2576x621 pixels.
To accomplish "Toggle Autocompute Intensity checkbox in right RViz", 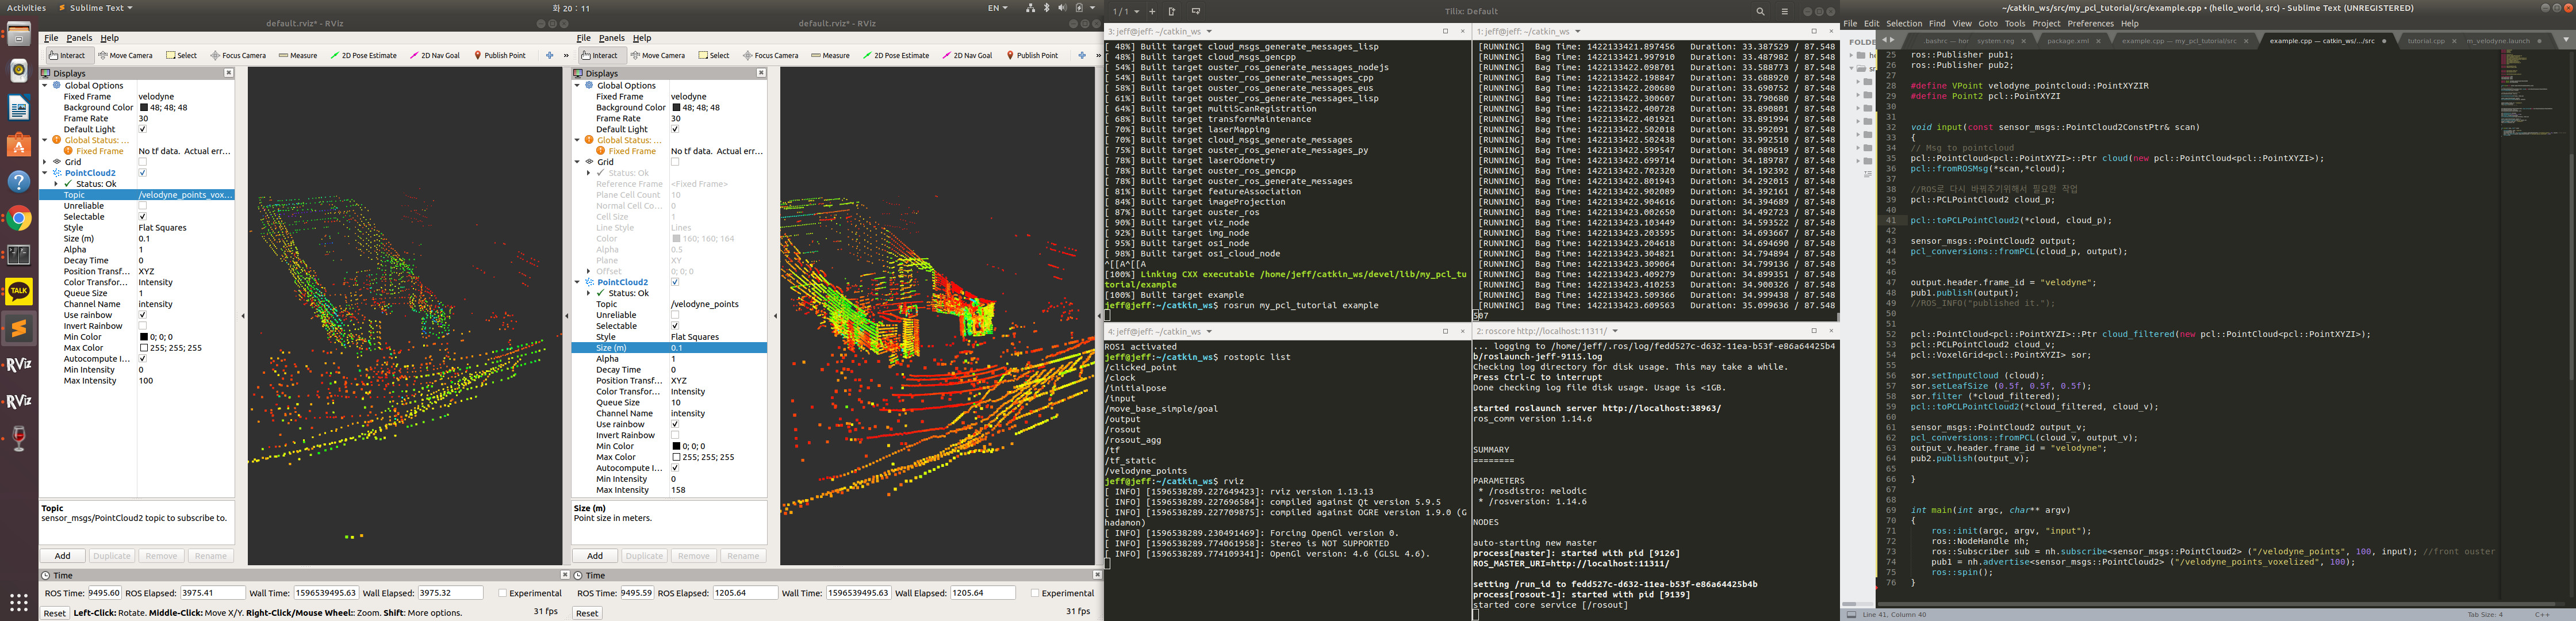I will 675,468.
